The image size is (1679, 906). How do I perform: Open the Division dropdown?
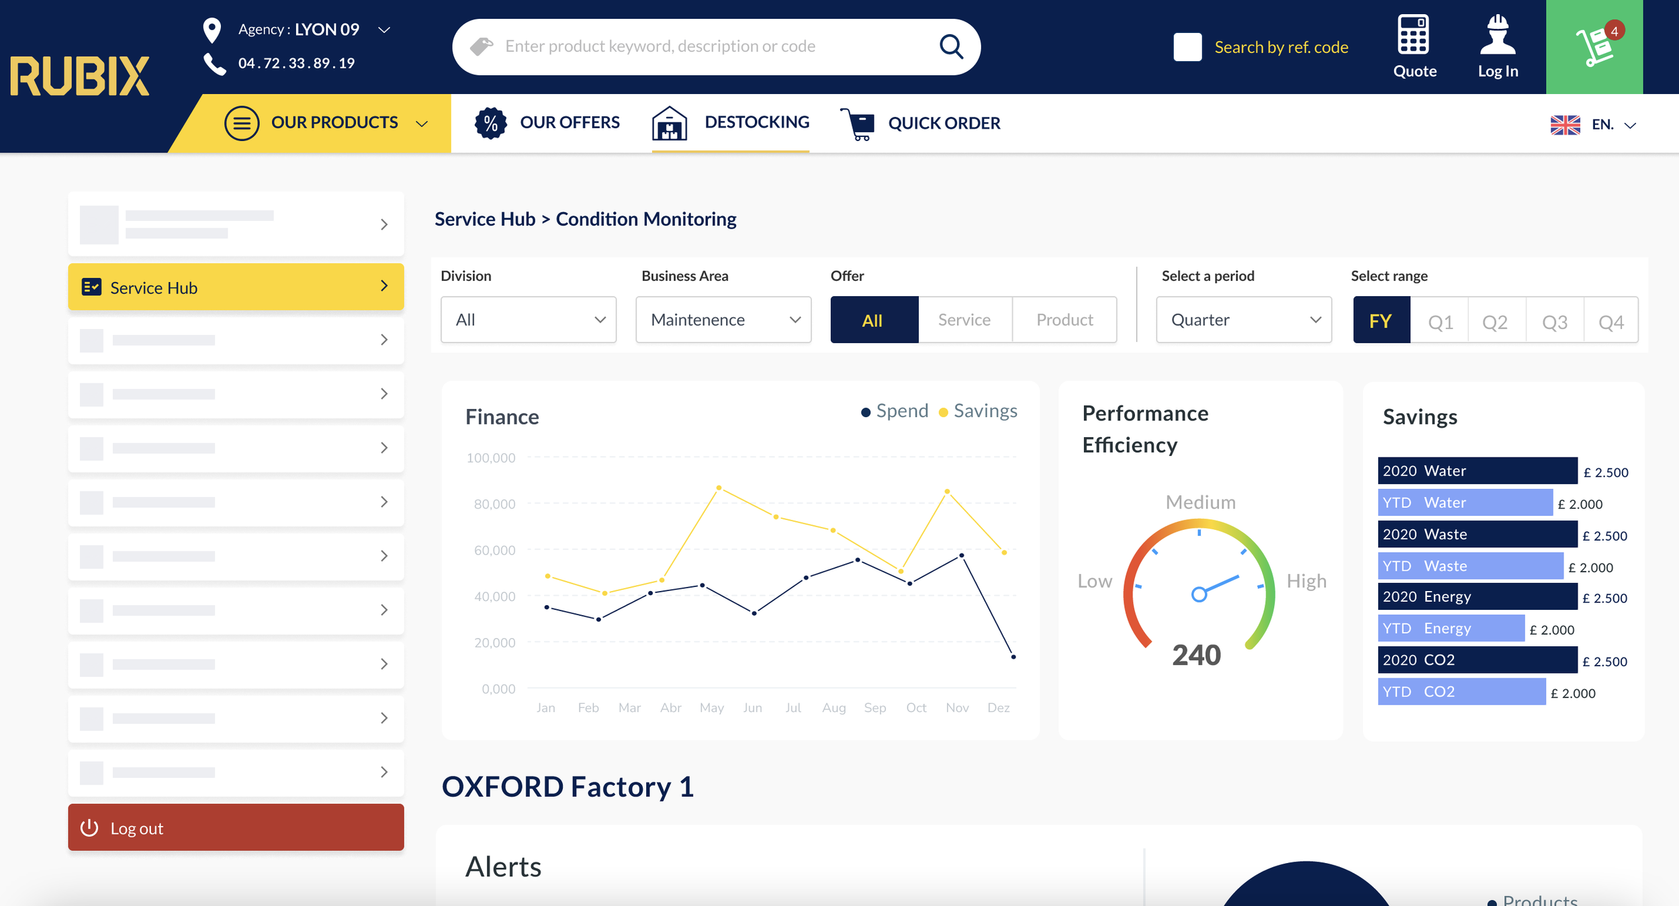[528, 320]
